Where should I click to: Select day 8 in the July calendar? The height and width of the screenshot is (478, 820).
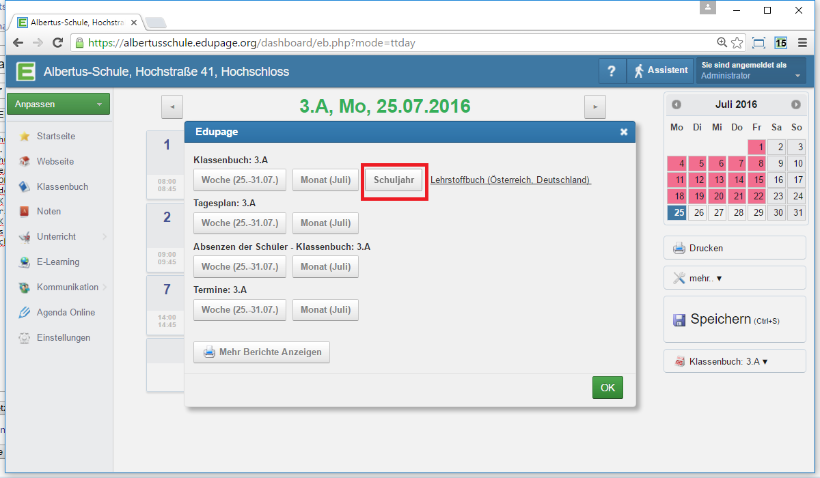point(756,163)
